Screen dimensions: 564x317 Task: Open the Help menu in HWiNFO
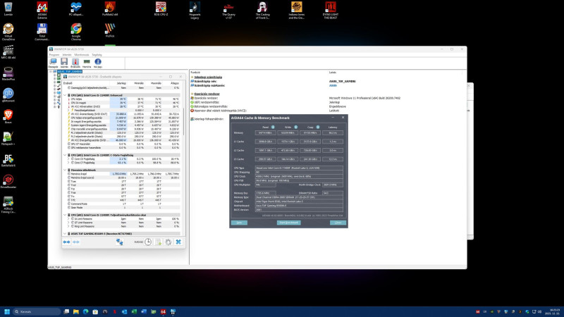point(97,55)
